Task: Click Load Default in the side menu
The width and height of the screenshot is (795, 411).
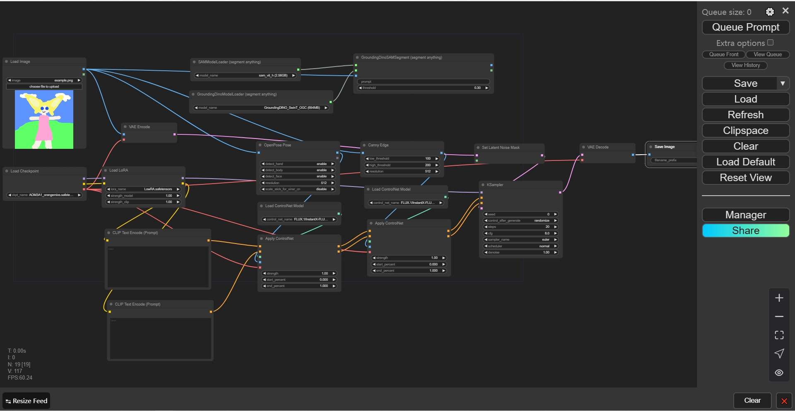Action: [x=746, y=162]
